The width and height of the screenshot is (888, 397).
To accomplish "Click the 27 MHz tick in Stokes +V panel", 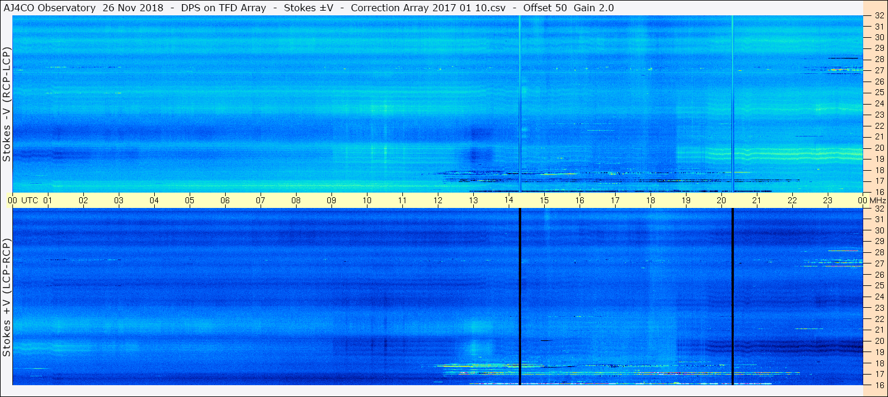I will click(x=879, y=263).
